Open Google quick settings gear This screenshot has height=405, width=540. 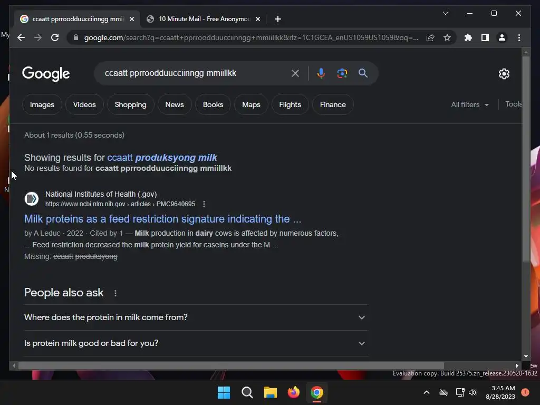click(504, 74)
